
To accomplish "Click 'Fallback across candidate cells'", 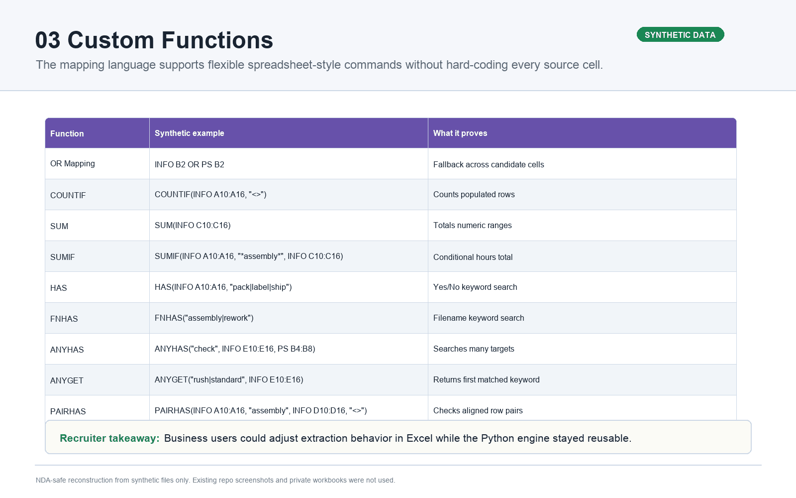I will click(489, 164).
